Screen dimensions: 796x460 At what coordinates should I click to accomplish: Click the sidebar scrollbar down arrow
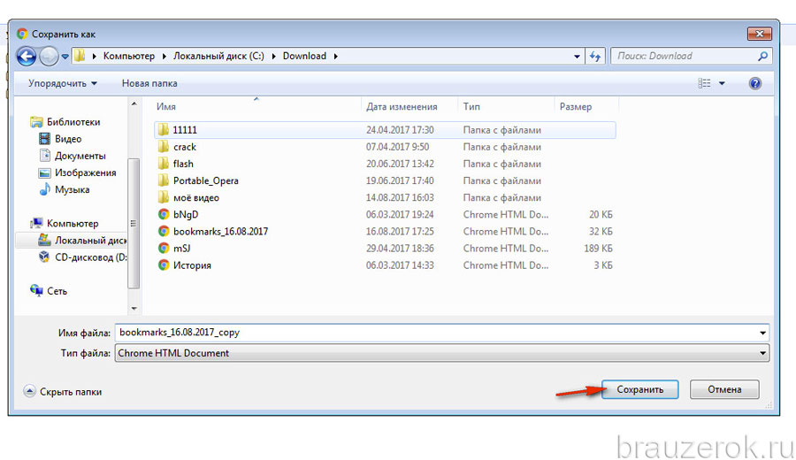tap(134, 308)
